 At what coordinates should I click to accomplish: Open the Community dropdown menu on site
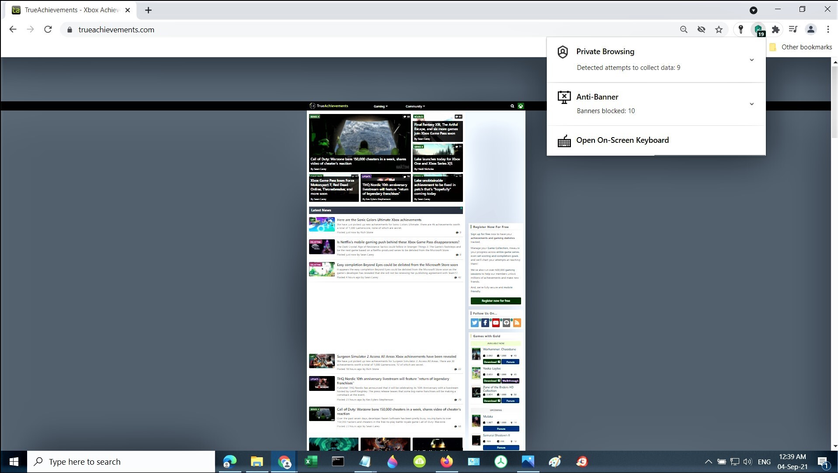(415, 106)
